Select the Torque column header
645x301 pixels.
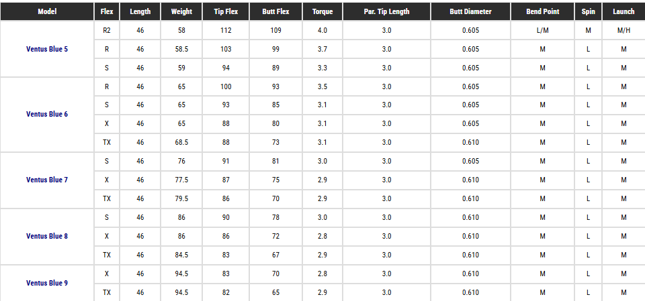coord(322,11)
